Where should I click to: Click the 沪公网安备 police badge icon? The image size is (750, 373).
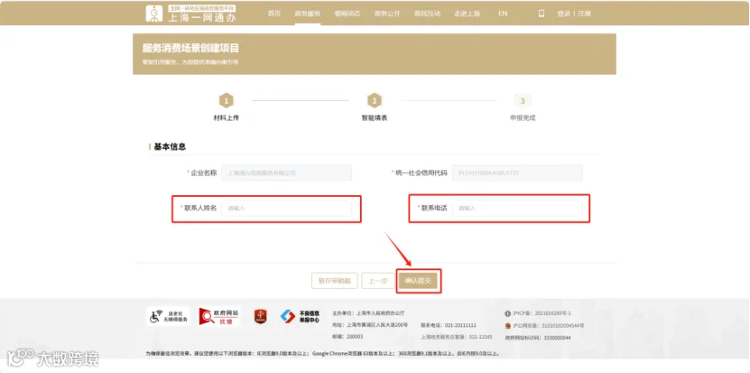click(x=508, y=326)
